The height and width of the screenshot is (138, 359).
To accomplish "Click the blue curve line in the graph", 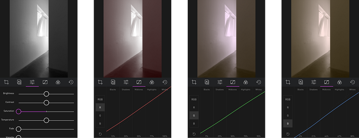I will pyautogui.click(x=326, y=115).
